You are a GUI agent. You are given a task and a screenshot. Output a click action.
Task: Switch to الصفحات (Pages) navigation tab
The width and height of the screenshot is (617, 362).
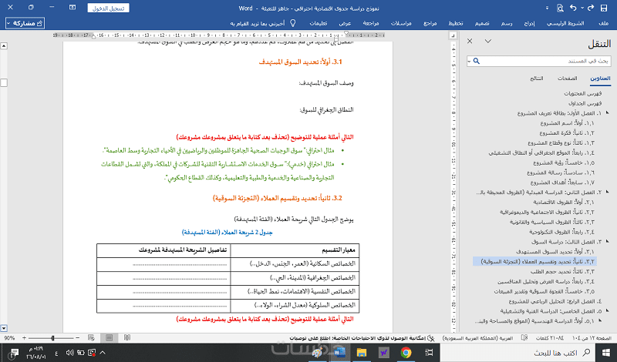coord(567,79)
